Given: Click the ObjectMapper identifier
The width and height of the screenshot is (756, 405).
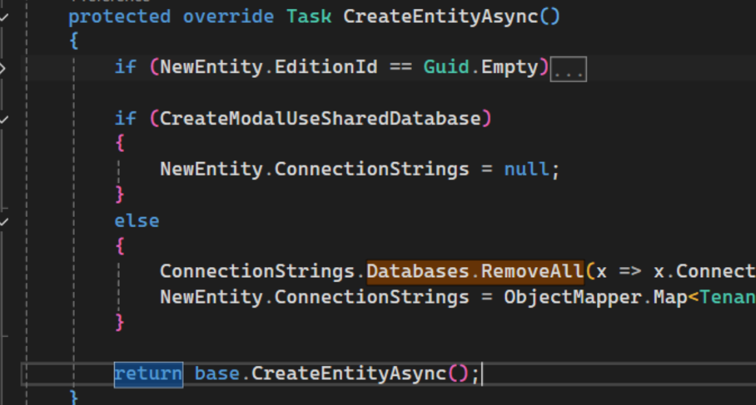Looking at the screenshot, I should [x=572, y=297].
